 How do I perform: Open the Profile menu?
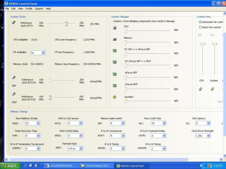[x=29, y=9]
